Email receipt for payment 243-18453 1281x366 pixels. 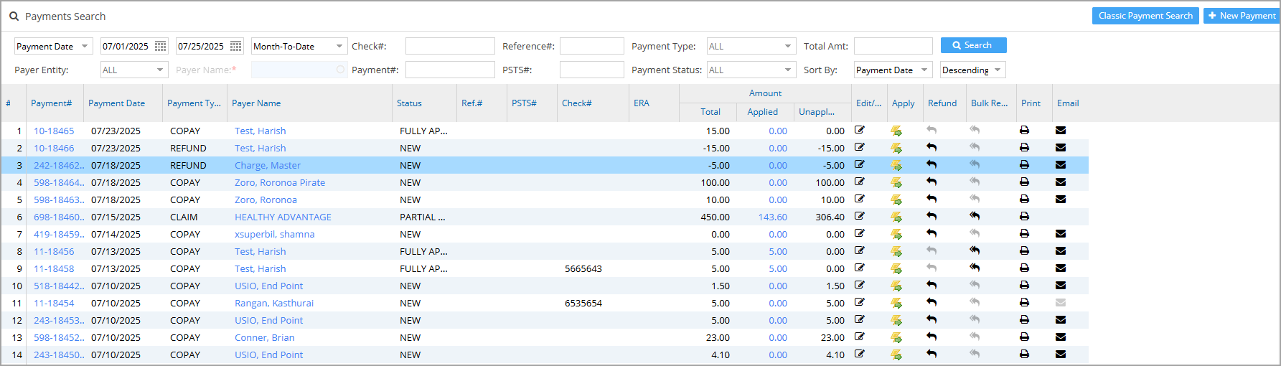[x=1061, y=320]
